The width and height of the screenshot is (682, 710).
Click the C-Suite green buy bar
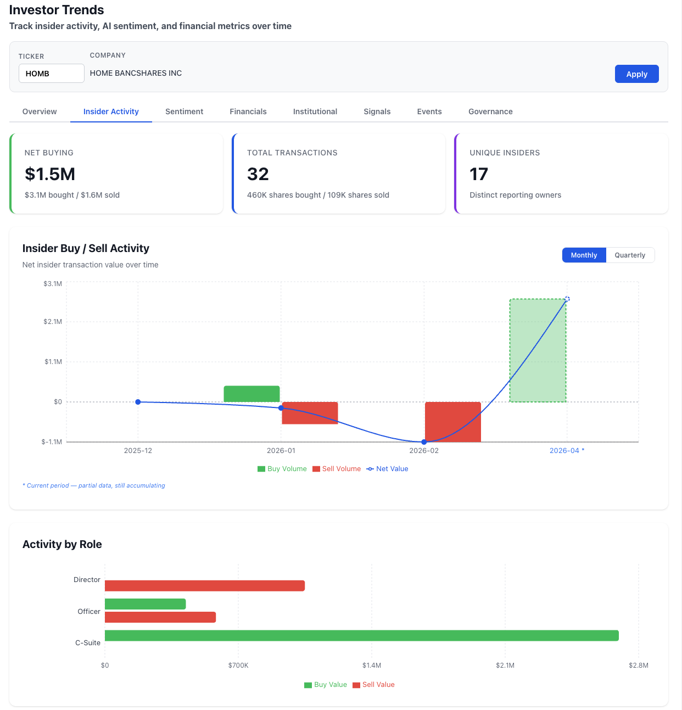point(361,635)
